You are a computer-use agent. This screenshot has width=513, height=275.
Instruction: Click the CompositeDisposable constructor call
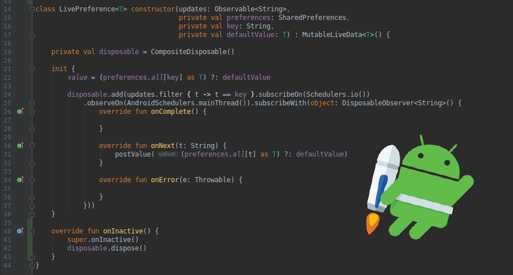pyautogui.click(x=192, y=52)
